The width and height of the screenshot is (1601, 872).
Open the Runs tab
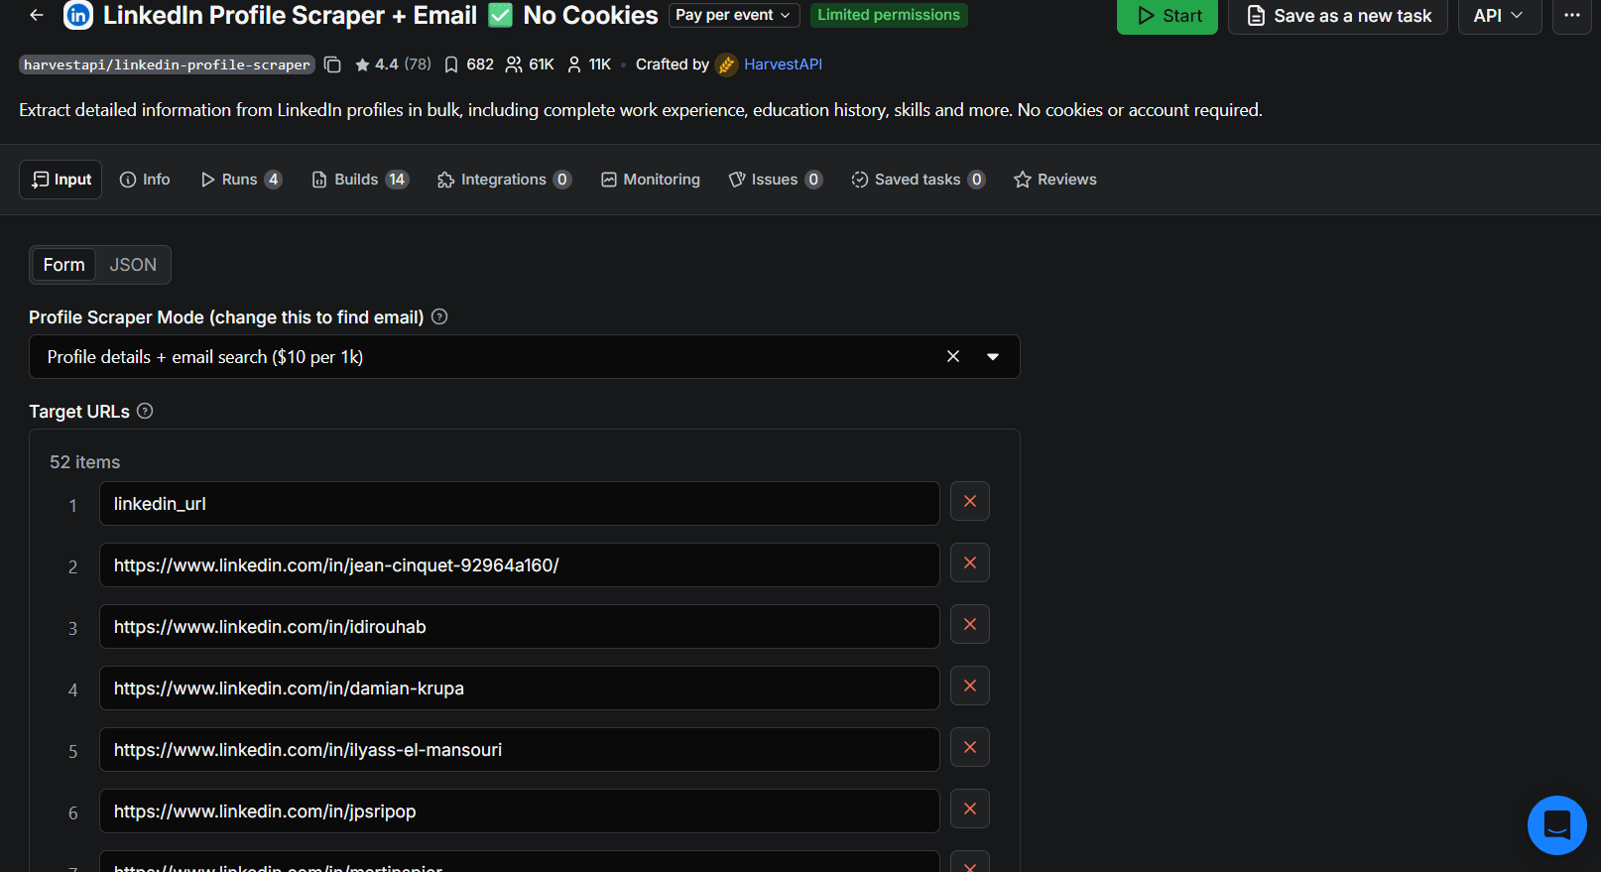[x=241, y=180]
